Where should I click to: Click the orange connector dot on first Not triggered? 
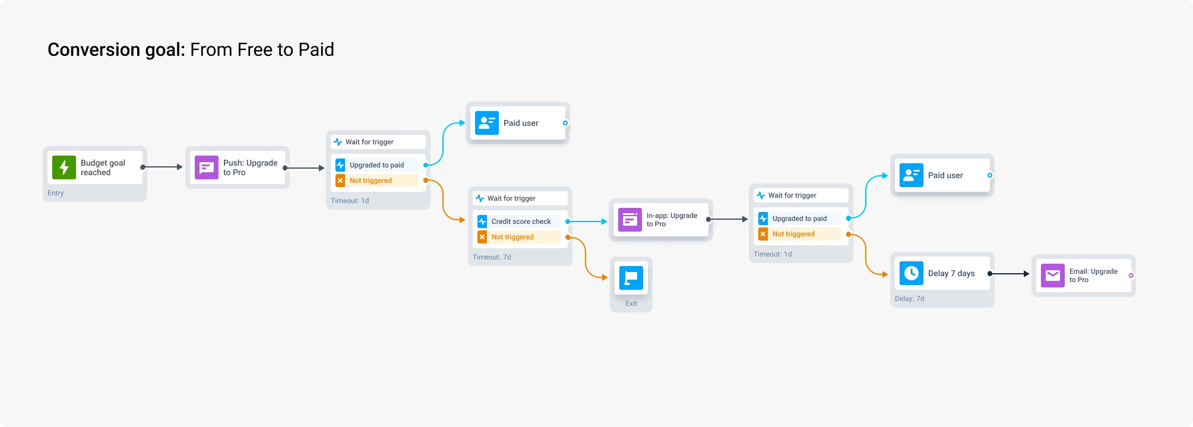(425, 181)
